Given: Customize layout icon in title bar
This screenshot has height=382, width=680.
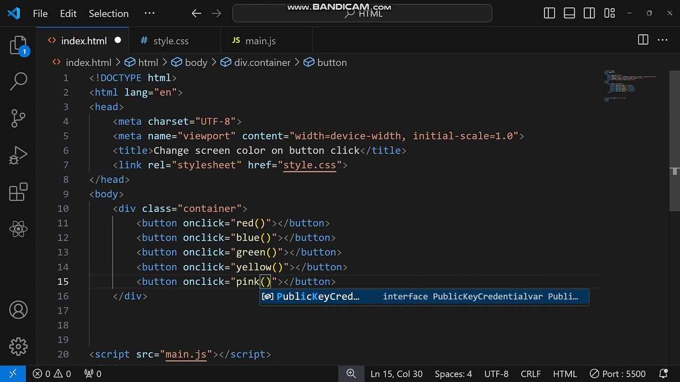Looking at the screenshot, I should pyautogui.click(x=609, y=13).
